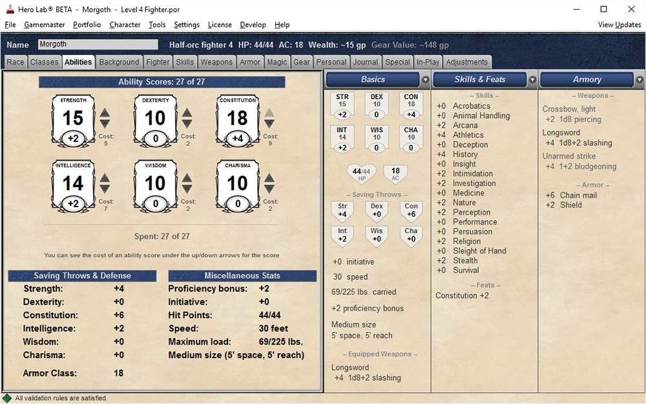646x404 pixels.
Task: Increase Charisma score with up arrow
Action: click(269, 177)
